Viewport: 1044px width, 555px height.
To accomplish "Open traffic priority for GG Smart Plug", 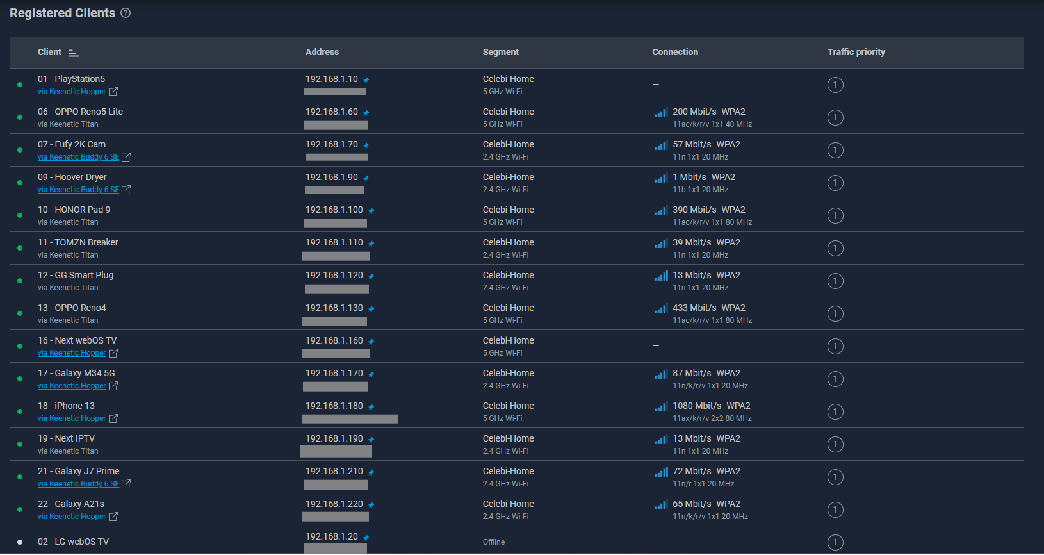I will tap(835, 281).
